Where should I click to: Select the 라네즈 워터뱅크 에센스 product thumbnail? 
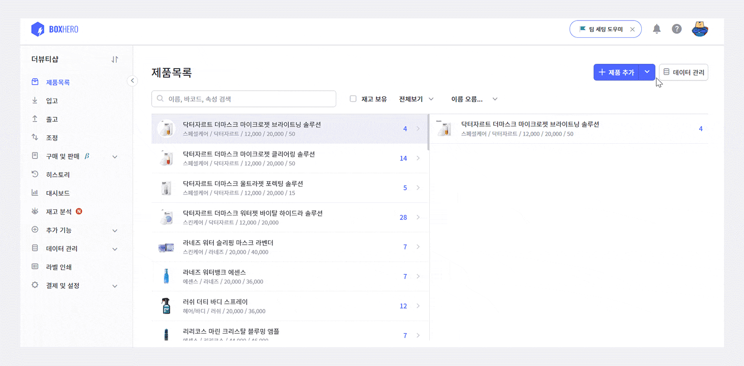(166, 276)
